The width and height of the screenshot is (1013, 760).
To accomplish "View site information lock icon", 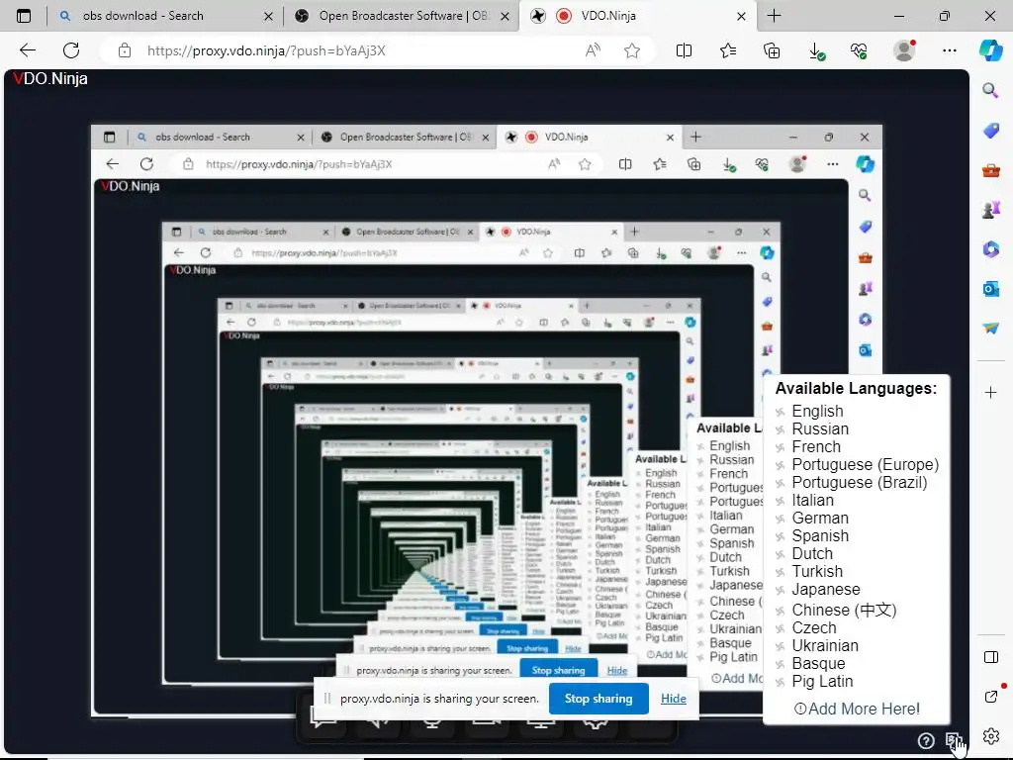I will (125, 50).
